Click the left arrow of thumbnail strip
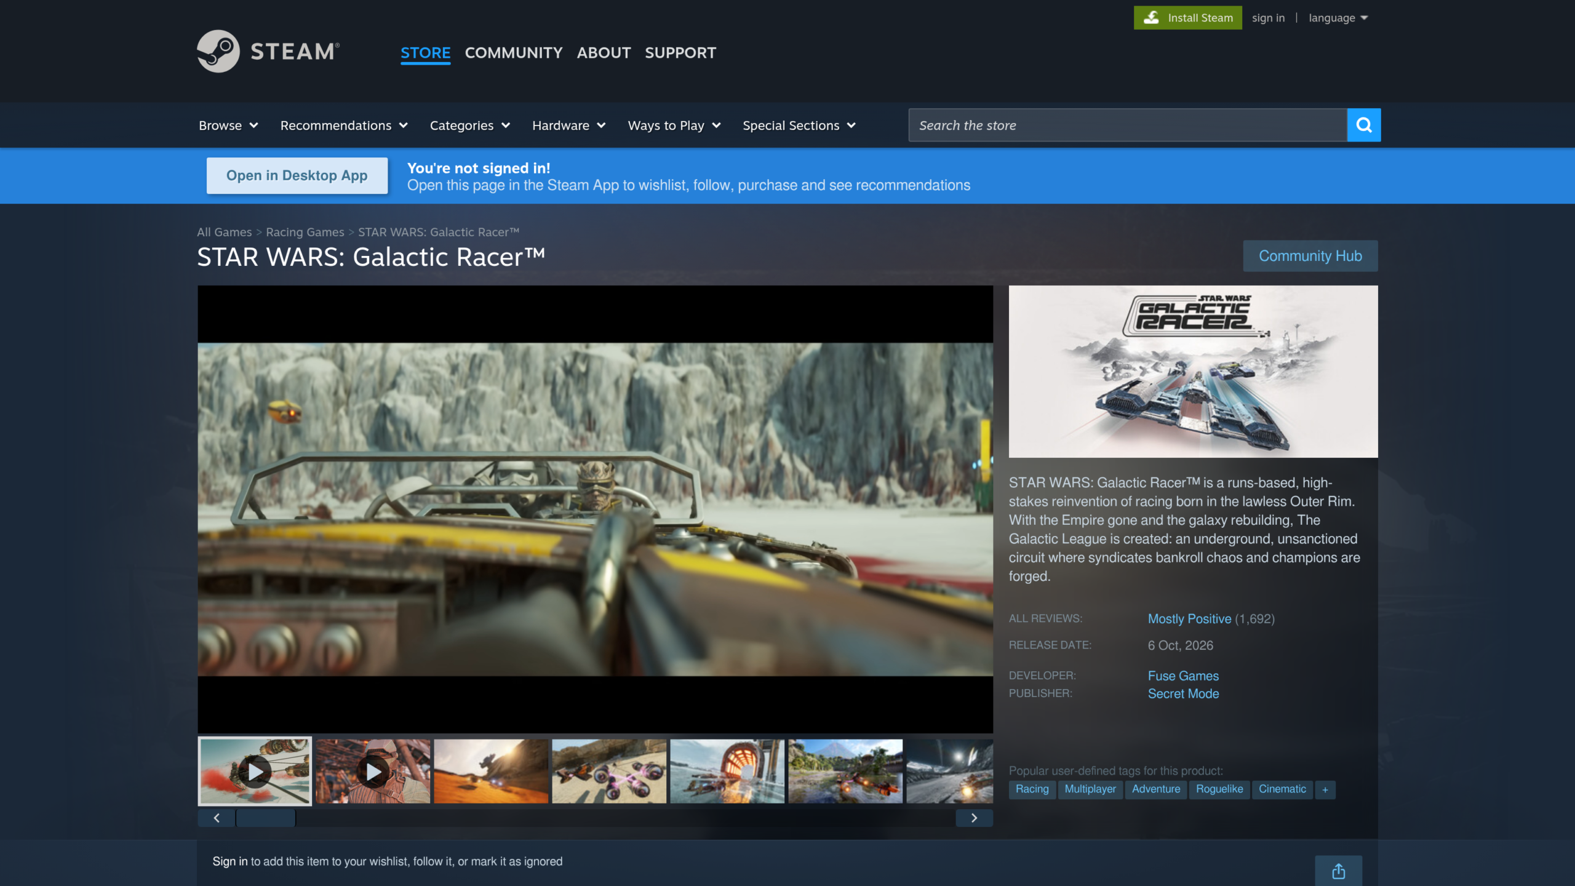This screenshot has width=1575, height=886. click(x=217, y=818)
